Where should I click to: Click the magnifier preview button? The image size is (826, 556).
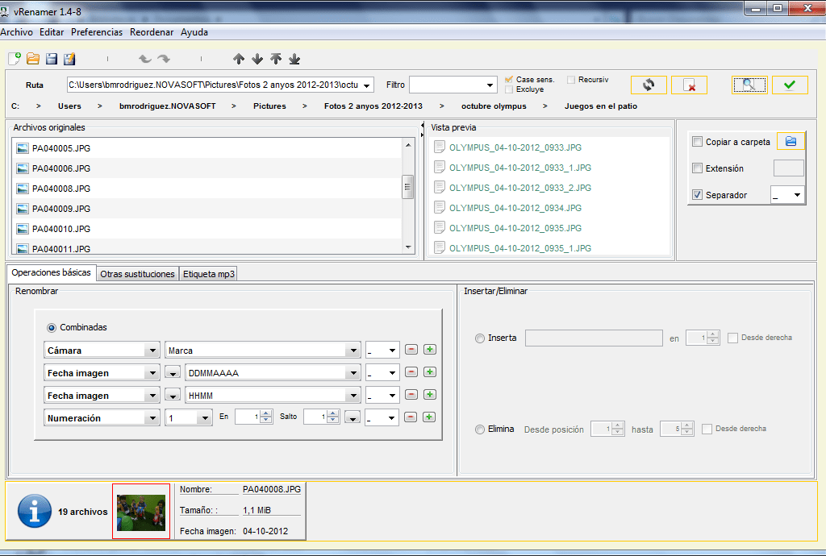point(749,85)
